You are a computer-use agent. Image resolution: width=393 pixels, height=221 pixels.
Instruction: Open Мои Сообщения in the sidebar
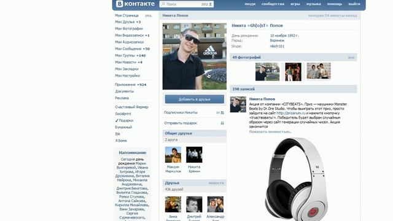tap(133, 49)
